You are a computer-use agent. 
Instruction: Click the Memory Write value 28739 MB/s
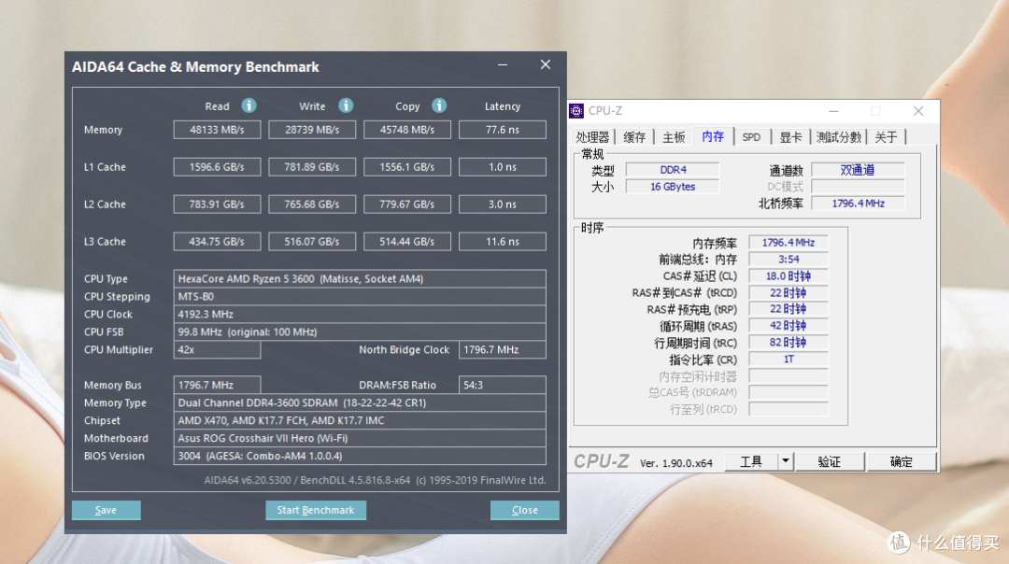312,129
